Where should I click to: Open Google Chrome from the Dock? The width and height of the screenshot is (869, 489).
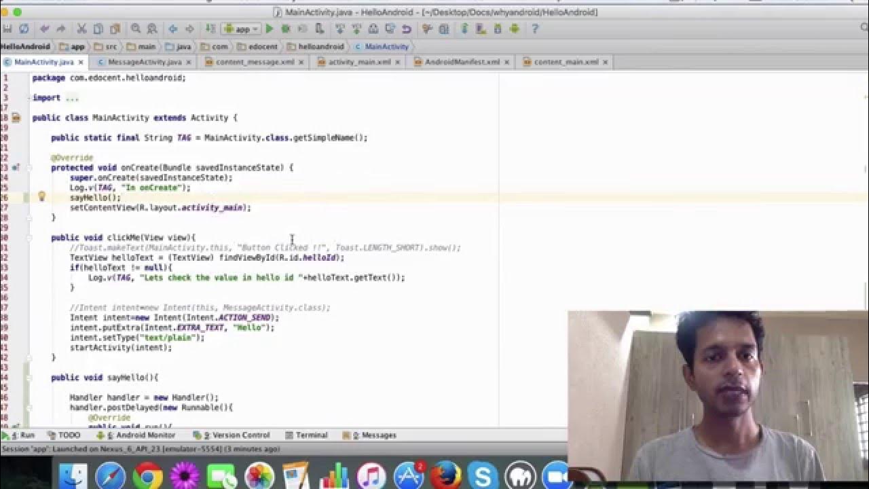147,476
